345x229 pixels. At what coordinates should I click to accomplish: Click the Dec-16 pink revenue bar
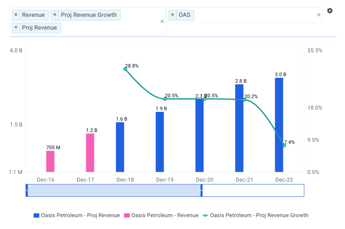coord(50,161)
